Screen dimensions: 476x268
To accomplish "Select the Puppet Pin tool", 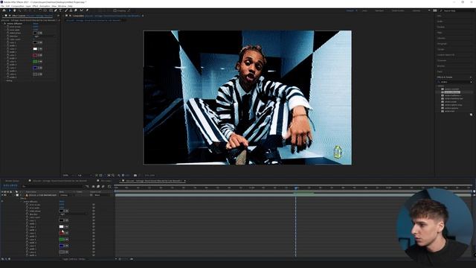I will pos(87,10).
